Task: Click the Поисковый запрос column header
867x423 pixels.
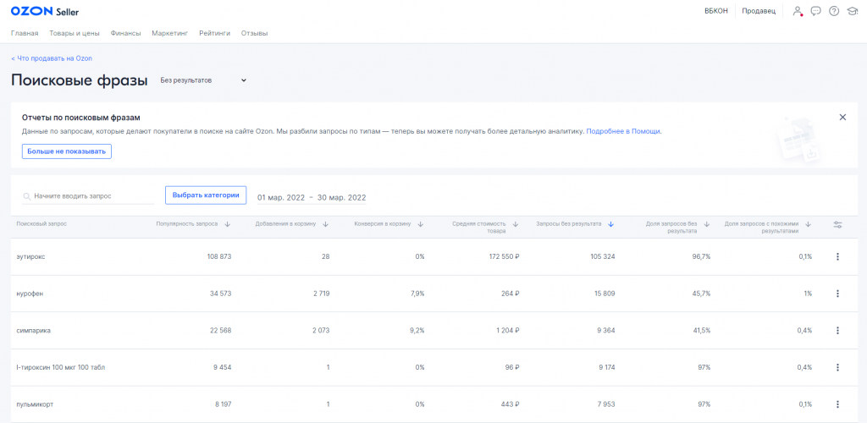Action: tap(42, 223)
